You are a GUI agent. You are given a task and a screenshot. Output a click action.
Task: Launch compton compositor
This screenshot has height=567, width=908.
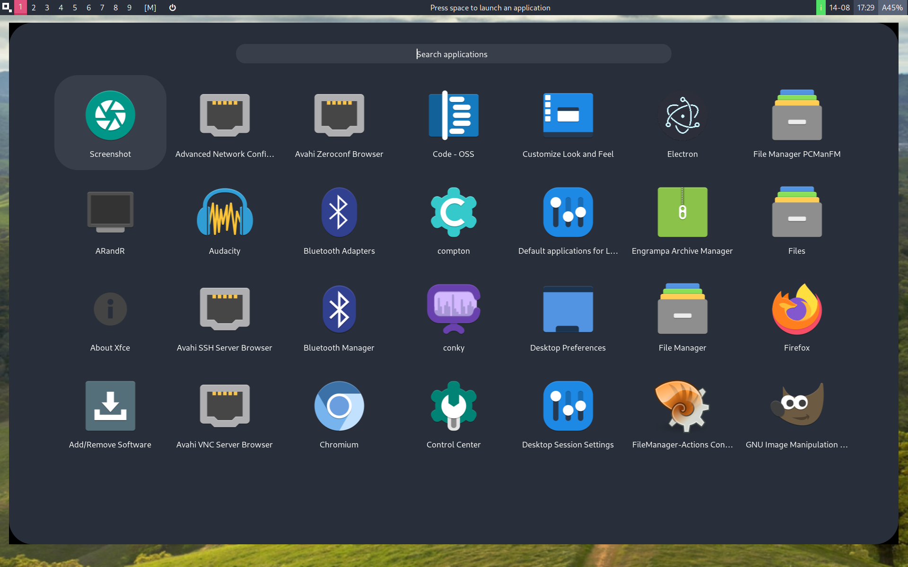454,220
